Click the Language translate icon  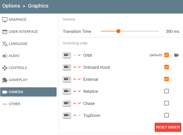tap(5, 44)
